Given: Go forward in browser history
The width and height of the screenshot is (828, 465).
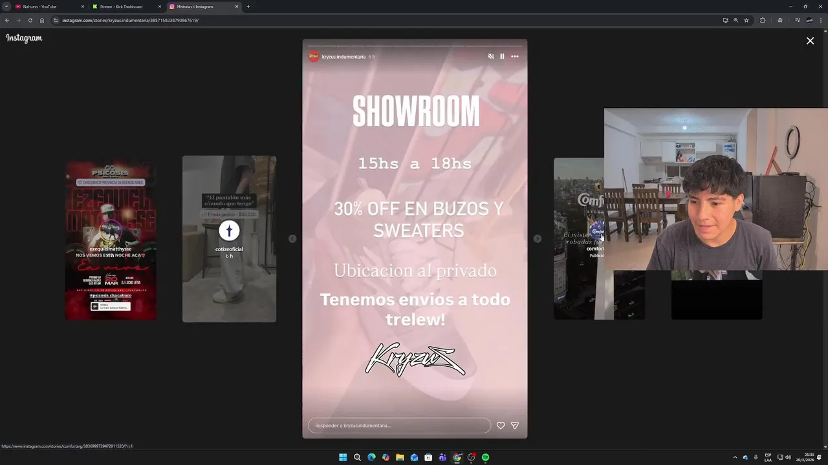Looking at the screenshot, I should point(18,20).
